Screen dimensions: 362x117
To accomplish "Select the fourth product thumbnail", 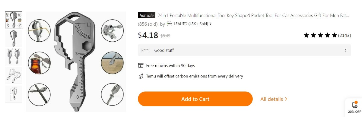I will coord(14,75).
